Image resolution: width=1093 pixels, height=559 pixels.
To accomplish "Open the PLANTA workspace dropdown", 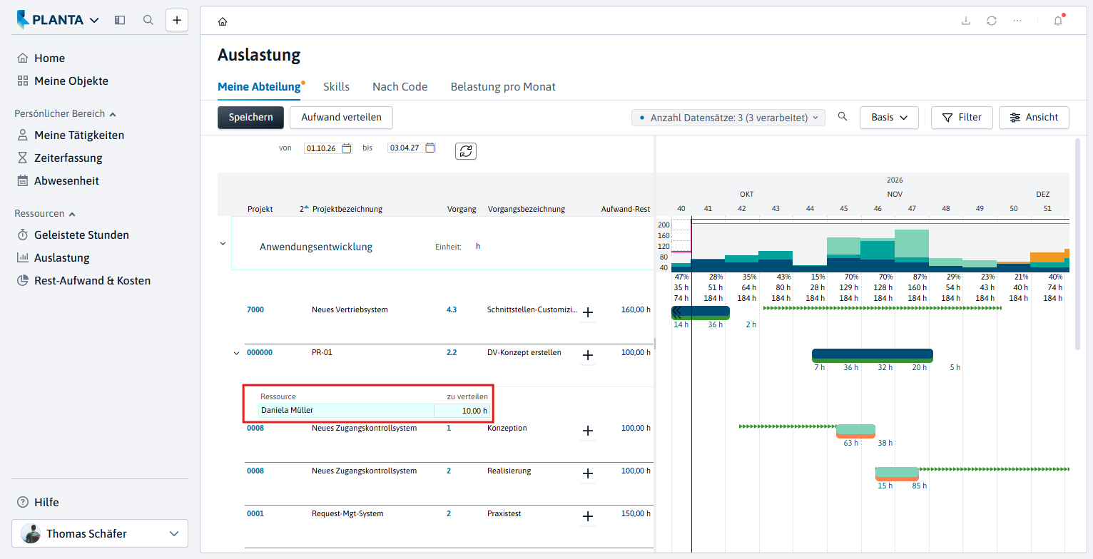I will [x=59, y=20].
